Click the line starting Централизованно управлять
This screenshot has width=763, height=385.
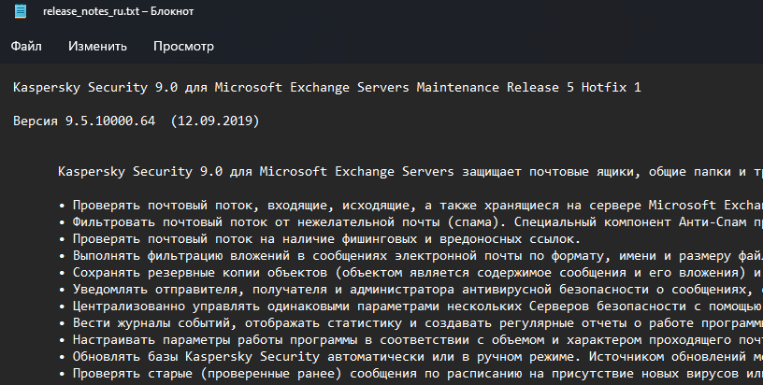(x=281, y=307)
